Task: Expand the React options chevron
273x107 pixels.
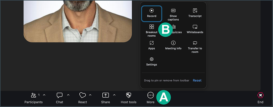Action: click(90, 95)
